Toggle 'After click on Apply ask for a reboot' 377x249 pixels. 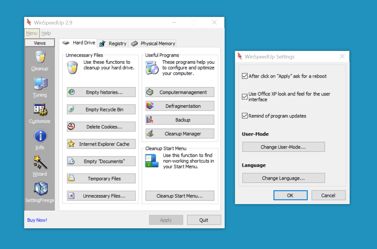245,76
